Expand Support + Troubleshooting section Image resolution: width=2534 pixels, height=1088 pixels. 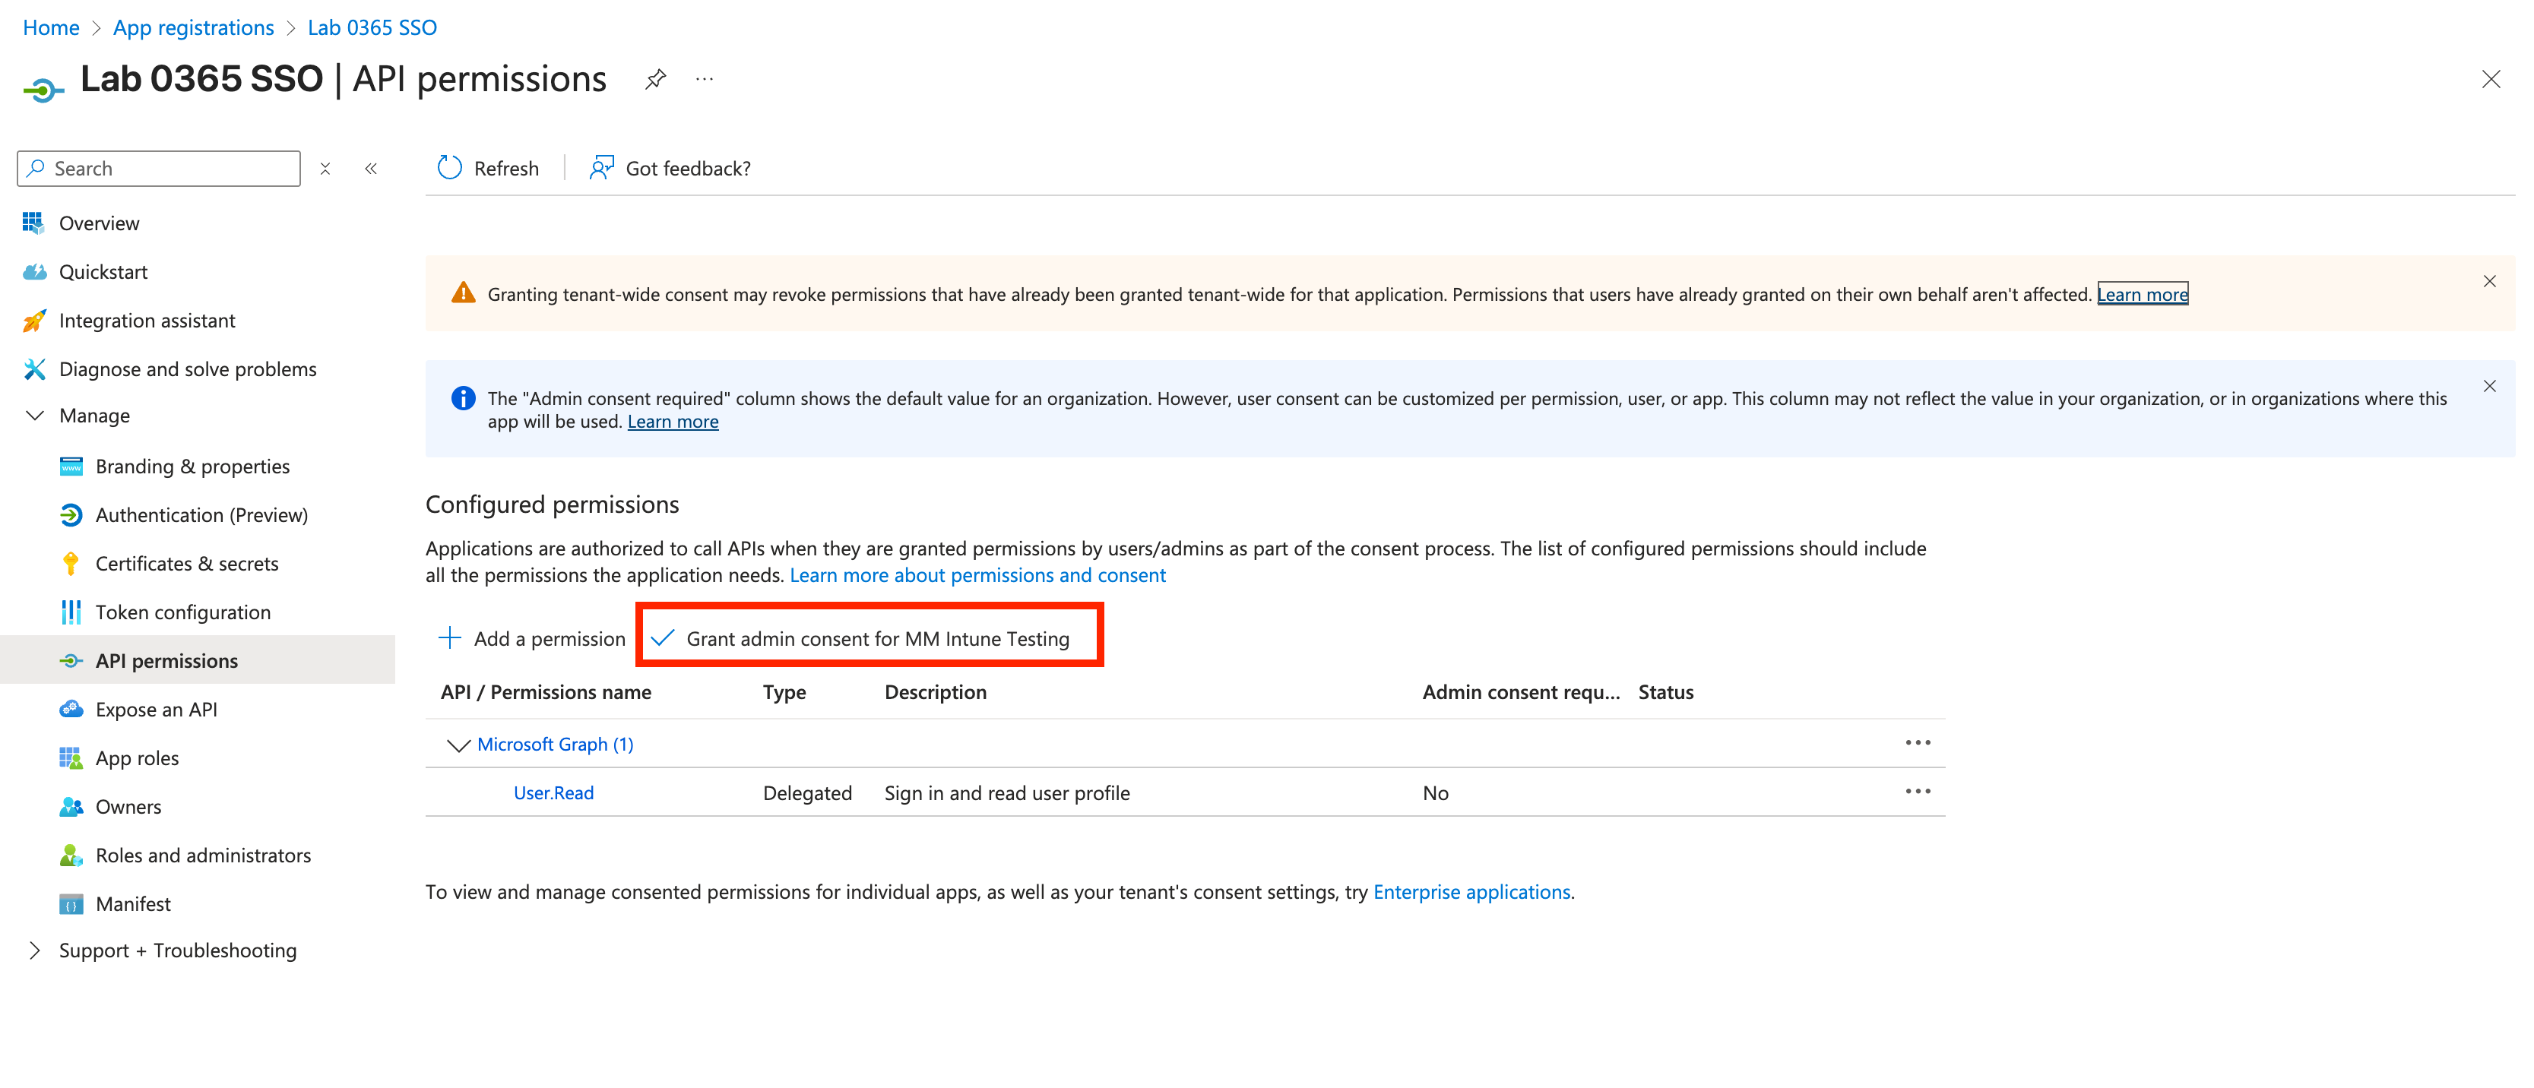point(177,949)
